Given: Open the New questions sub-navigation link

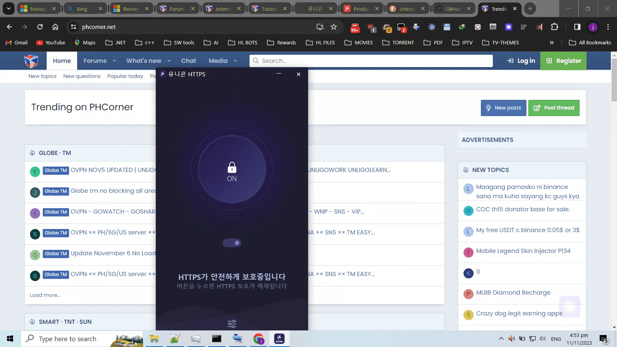Looking at the screenshot, I should tap(82, 76).
